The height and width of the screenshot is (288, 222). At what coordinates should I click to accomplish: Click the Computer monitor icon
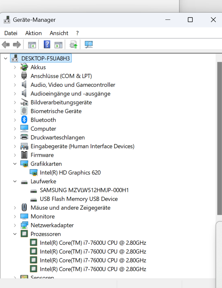point(24,129)
